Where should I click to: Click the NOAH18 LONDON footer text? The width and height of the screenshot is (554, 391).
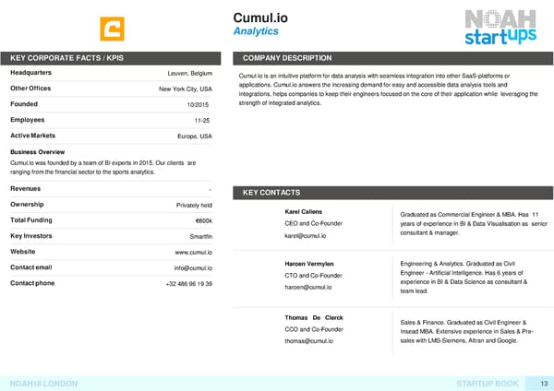pos(42,382)
